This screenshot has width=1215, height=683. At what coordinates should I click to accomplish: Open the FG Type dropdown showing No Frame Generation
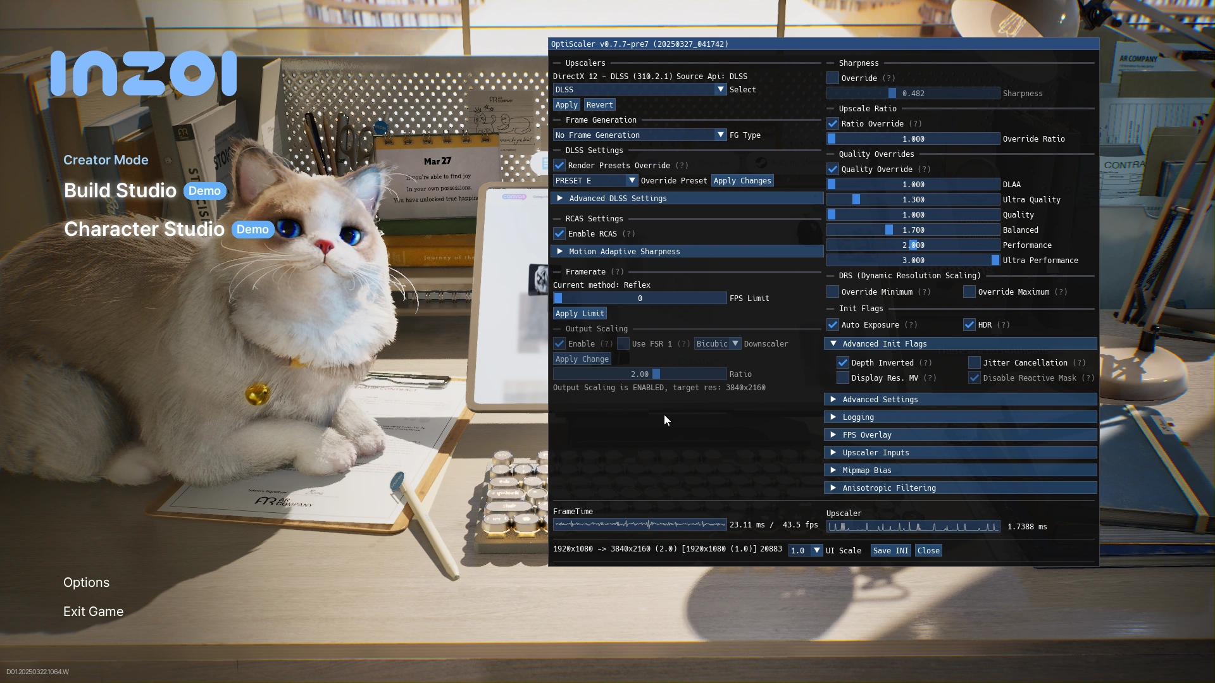(639, 135)
